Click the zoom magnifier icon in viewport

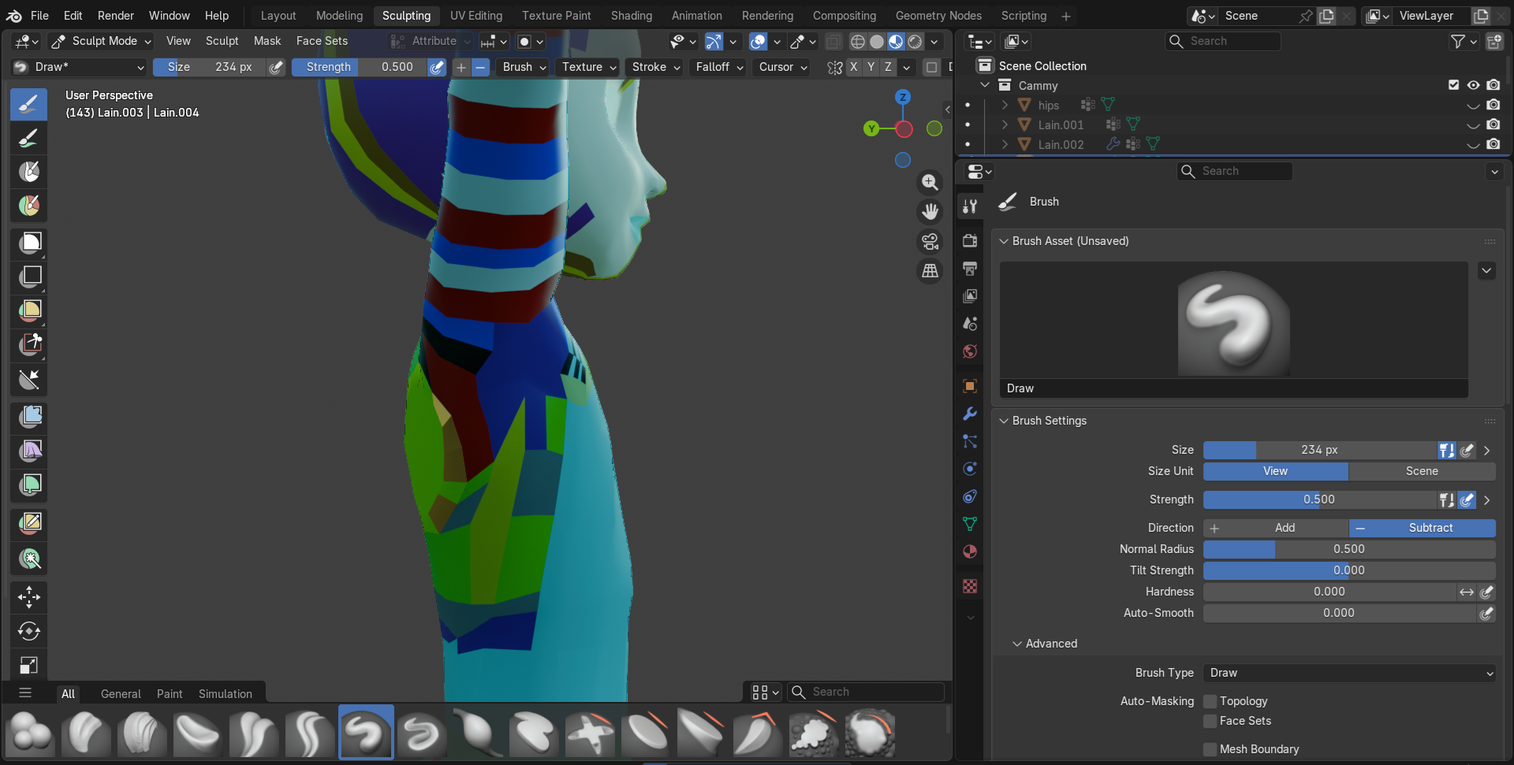pos(930,183)
